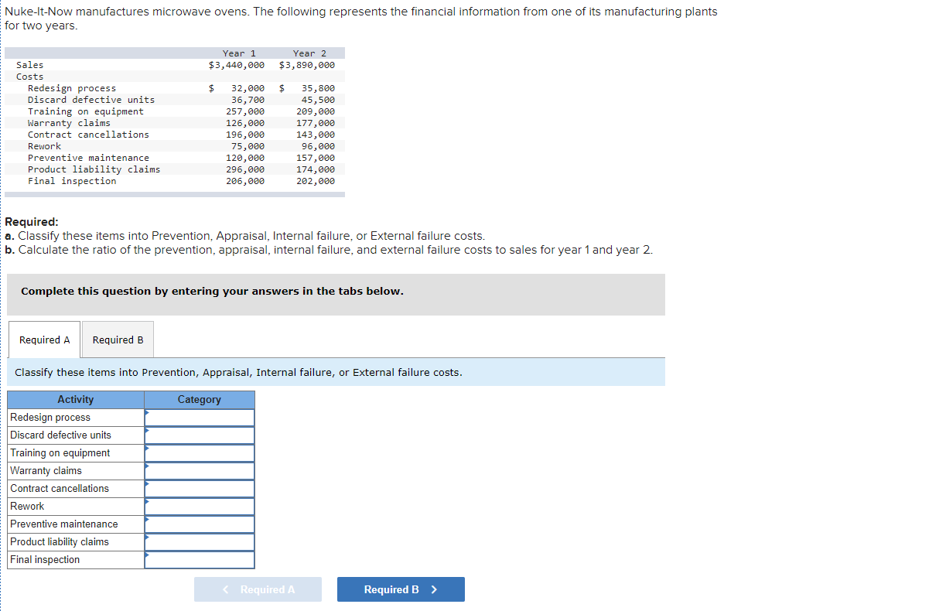Screen dimensions: 946x611
Task: Select the Warranty claims activity cell
Action: click(x=76, y=471)
